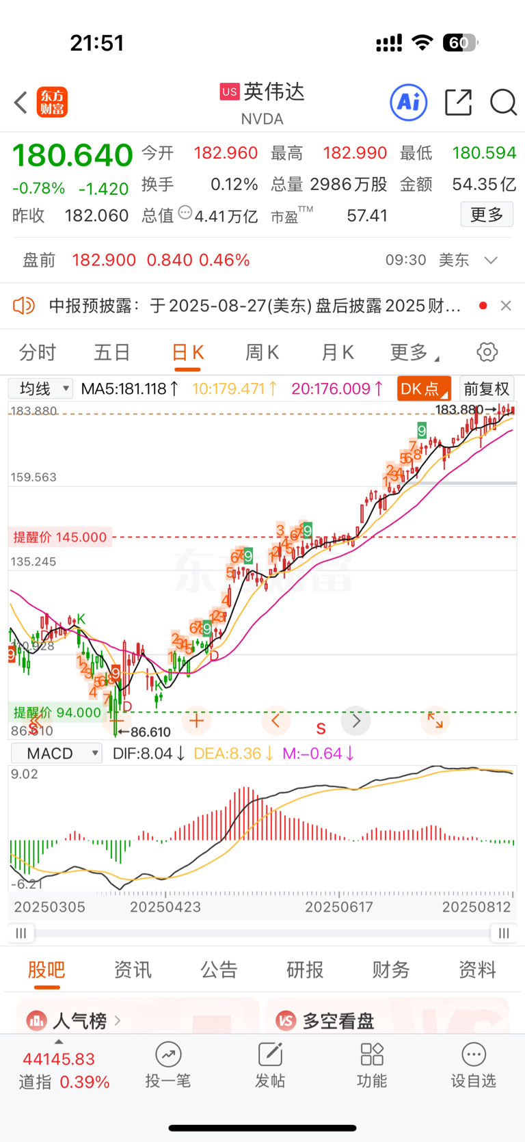The width and height of the screenshot is (525, 1142).
Task: Tap the right timeline range handle
Action: click(x=504, y=933)
